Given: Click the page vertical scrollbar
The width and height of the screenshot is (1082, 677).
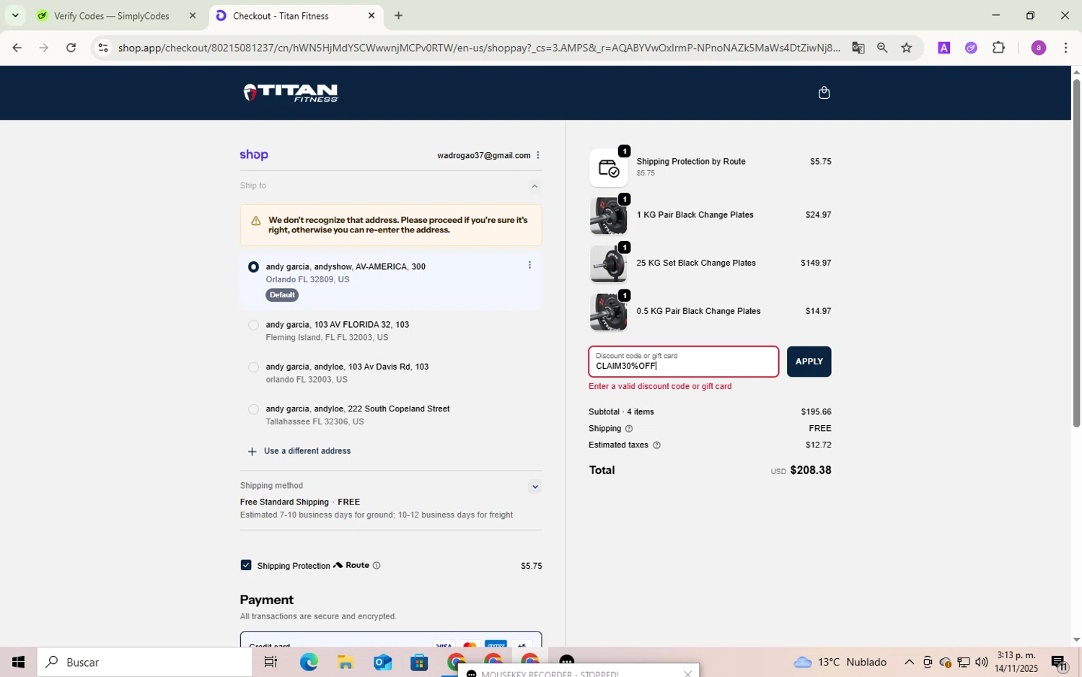Looking at the screenshot, I should pos(1076,253).
